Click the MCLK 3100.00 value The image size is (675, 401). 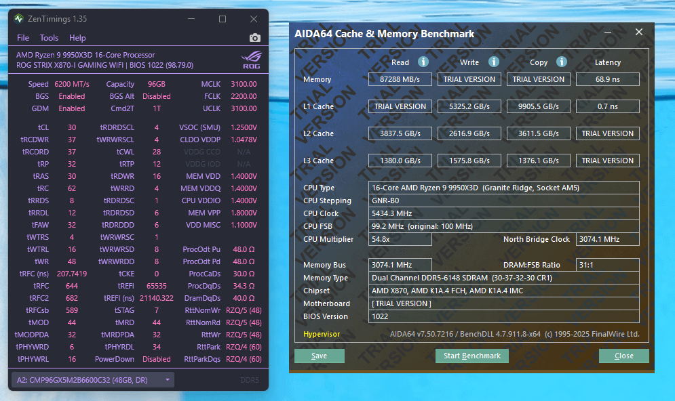244,84
